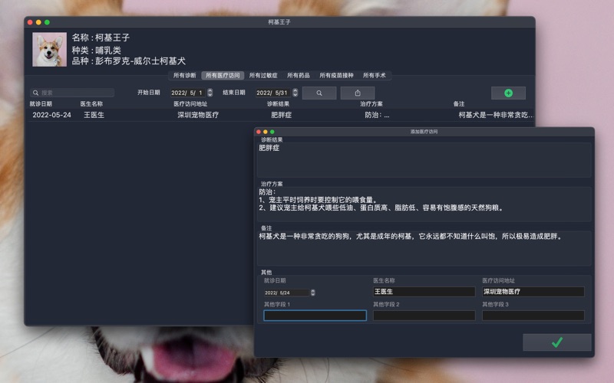Click the 治疗方案 text area in dialog
The height and width of the screenshot is (383, 614).
click(424, 204)
